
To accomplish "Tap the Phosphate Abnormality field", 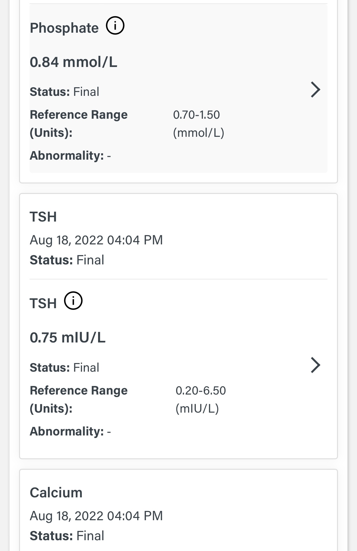I will point(70,156).
